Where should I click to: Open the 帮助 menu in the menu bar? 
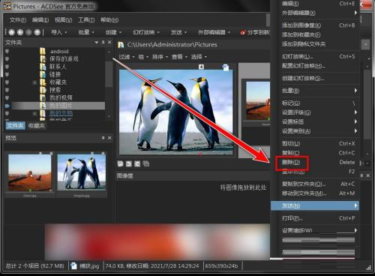click(109, 20)
